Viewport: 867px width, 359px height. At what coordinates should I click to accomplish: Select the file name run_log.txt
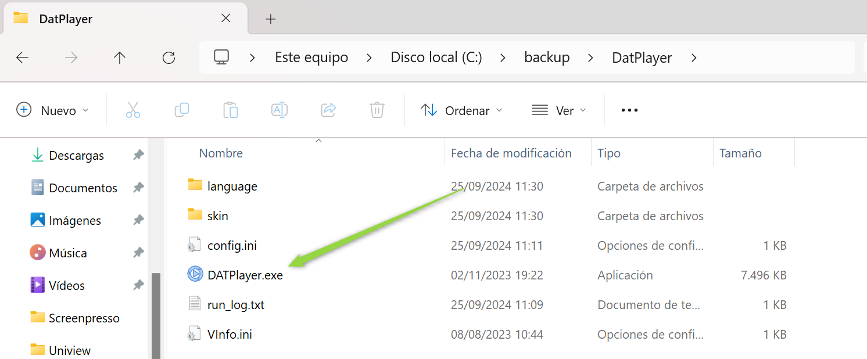(236, 305)
